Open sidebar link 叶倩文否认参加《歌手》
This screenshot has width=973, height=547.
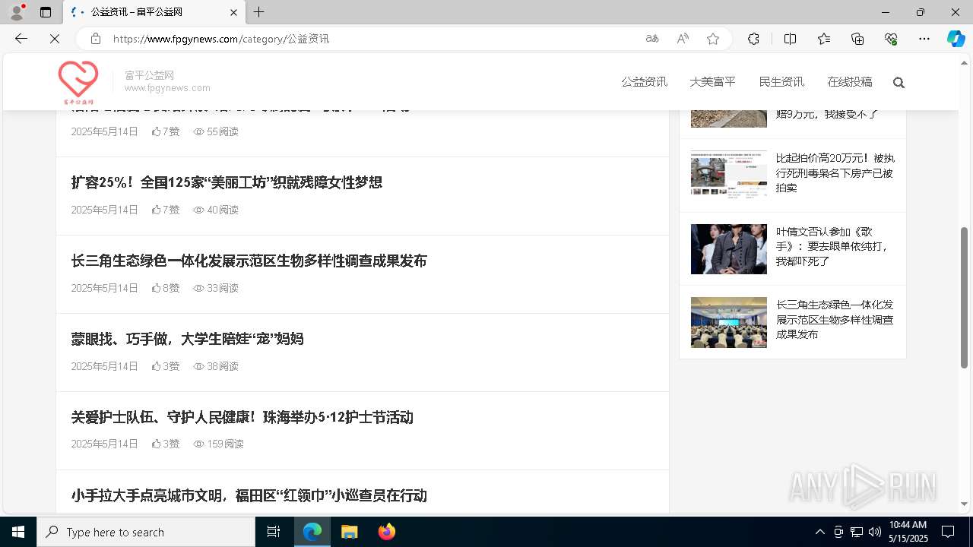point(832,246)
